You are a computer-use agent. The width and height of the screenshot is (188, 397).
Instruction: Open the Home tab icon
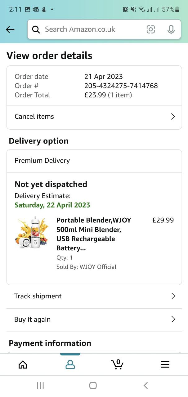(23, 364)
